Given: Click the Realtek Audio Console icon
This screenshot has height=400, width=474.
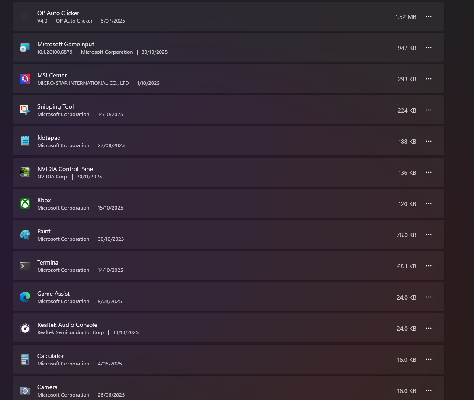Looking at the screenshot, I should point(25,328).
